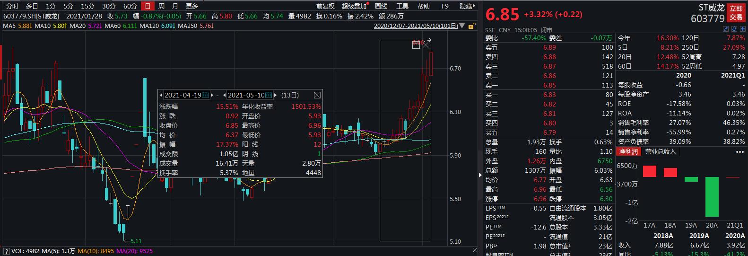Image resolution: width=748 pixels, height=256 pixels.
Task: Click the bell price alert icon
Action: 733,29
